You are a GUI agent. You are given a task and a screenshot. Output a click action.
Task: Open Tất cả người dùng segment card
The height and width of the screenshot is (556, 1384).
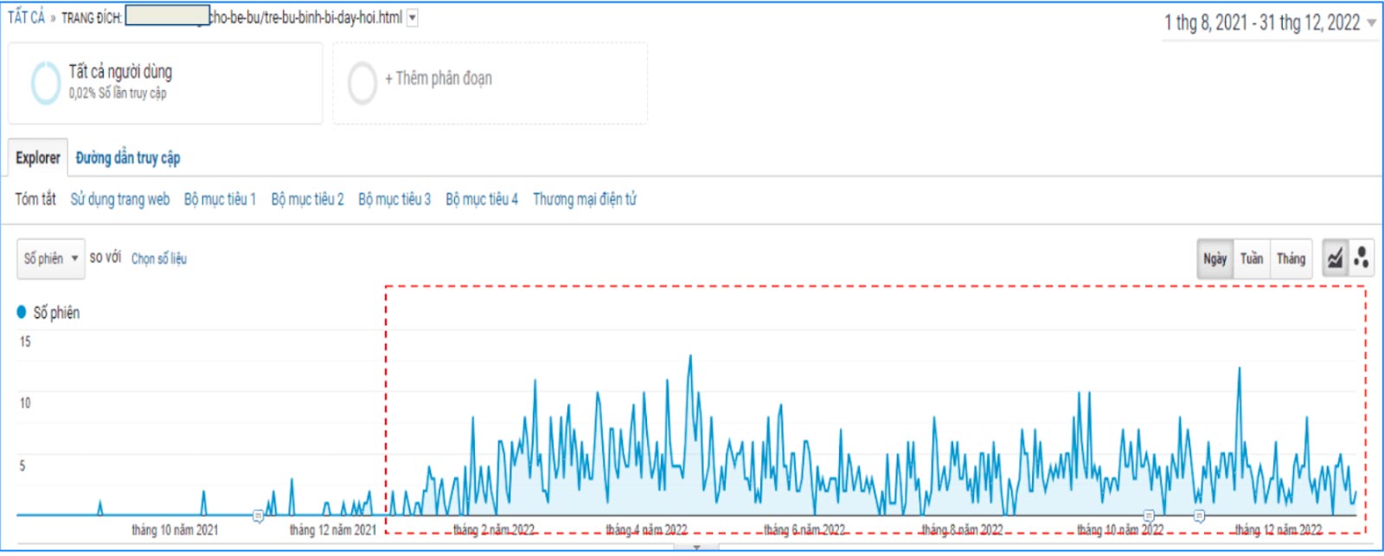(165, 83)
